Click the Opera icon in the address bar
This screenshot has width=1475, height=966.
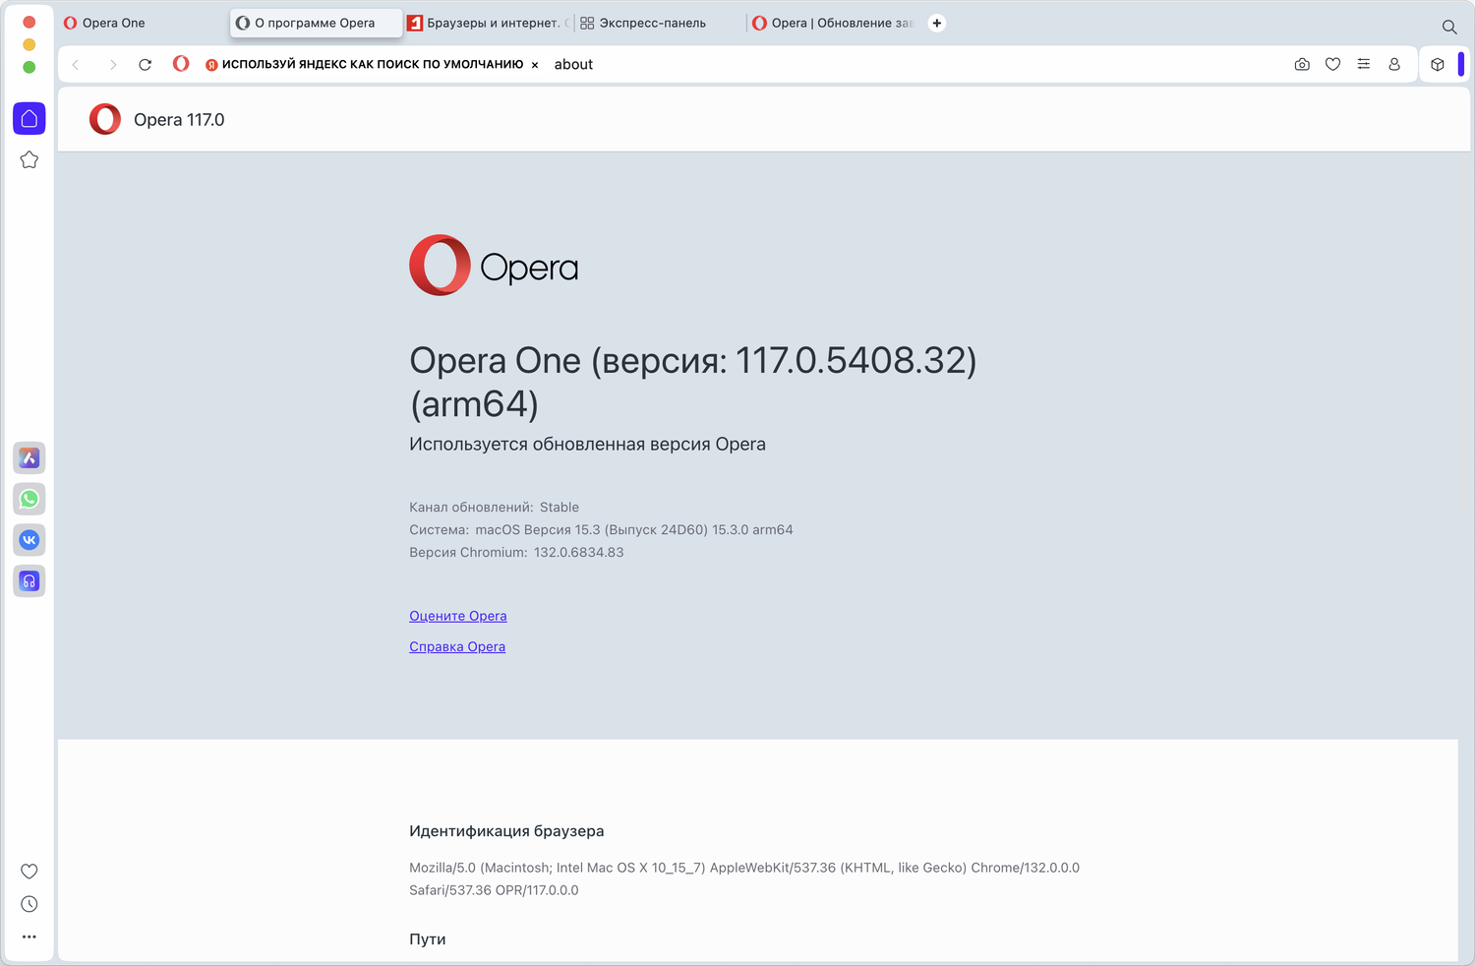181,64
